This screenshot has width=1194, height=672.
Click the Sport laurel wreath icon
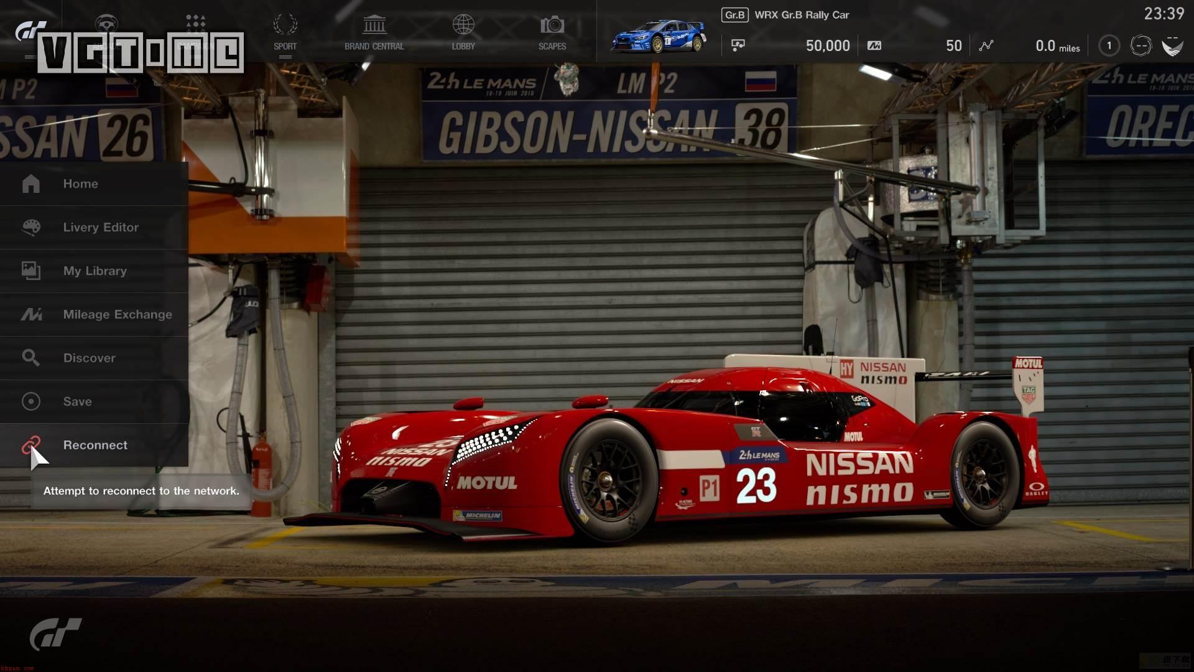tap(285, 25)
